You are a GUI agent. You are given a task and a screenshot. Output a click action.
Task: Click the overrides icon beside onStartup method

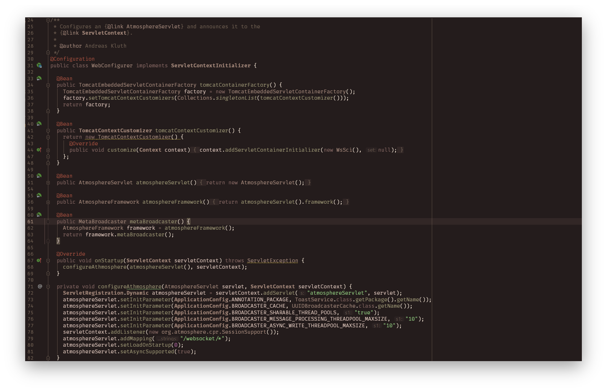40,261
